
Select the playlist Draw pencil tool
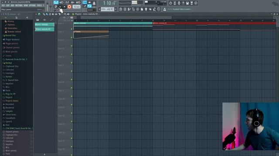[x=44, y=14]
